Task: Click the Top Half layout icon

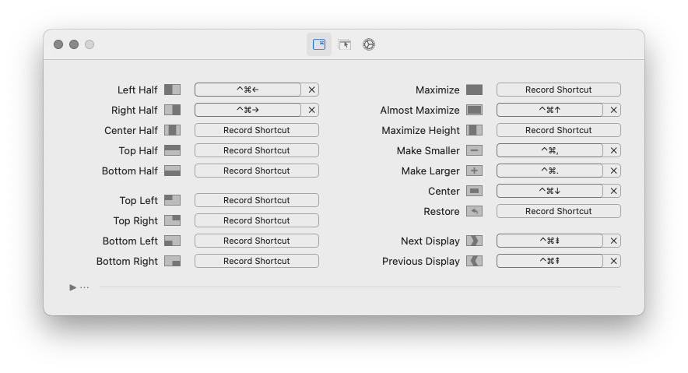Action: pyautogui.click(x=173, y=150)
